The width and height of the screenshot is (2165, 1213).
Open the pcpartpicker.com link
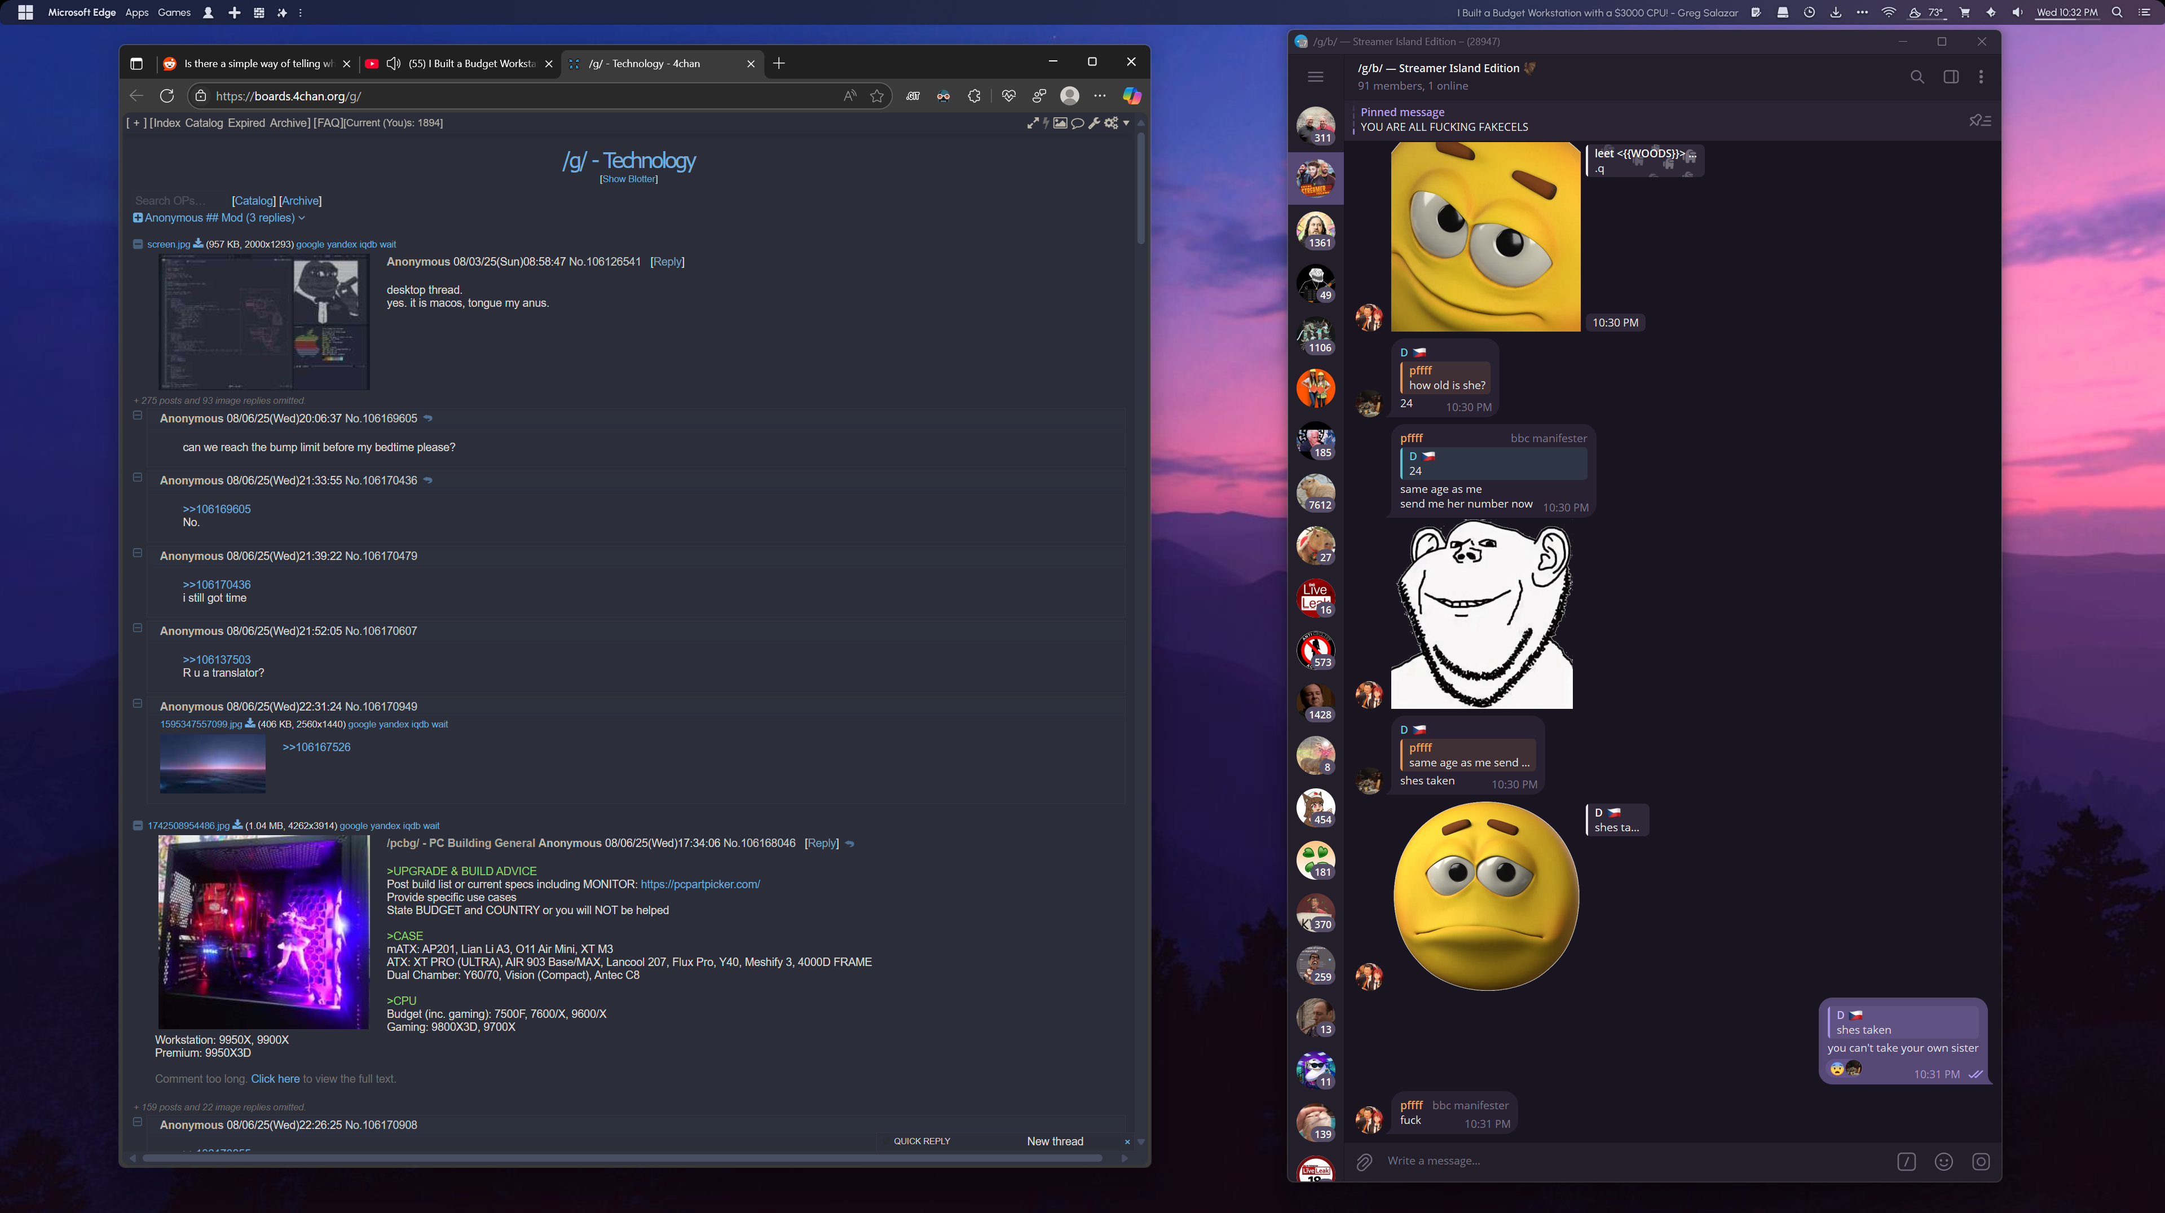pyautogui.click(x=700, y=884)
